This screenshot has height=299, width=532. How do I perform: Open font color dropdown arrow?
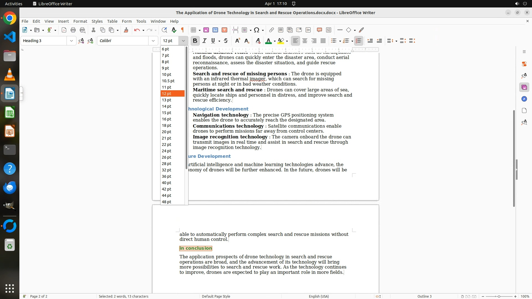coord(275,41)
